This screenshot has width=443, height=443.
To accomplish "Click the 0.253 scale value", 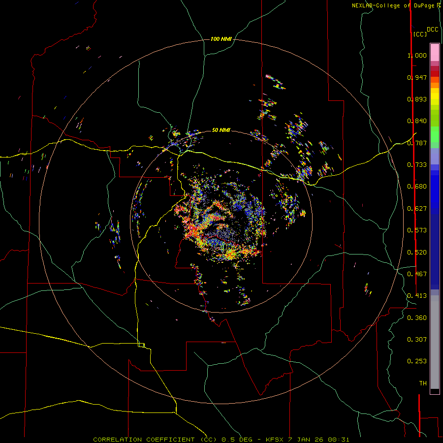I will pos(417,361).
